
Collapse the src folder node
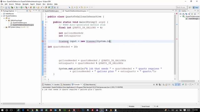(4, 18)
